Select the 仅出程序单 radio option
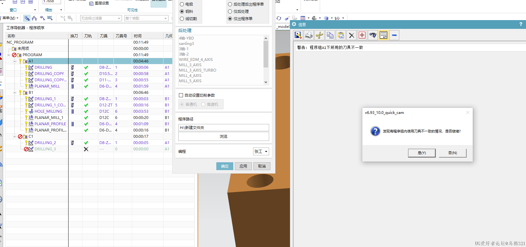 pyautogui.click(x=230, y=19)
